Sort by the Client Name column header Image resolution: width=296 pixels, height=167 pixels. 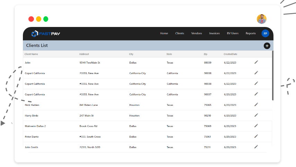point(31,54)
